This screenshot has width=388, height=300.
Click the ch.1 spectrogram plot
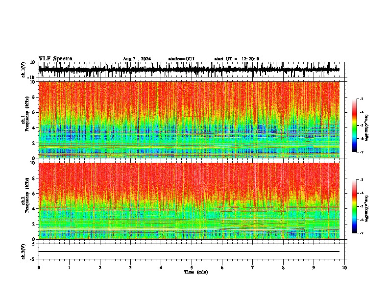189,120
